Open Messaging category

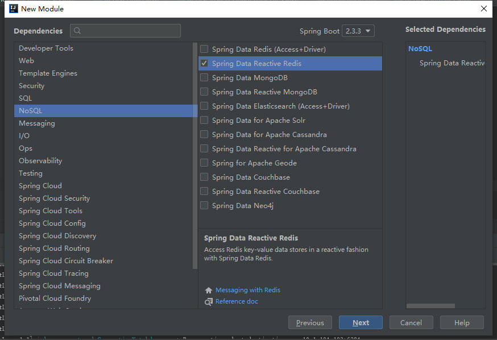(103, 123)
